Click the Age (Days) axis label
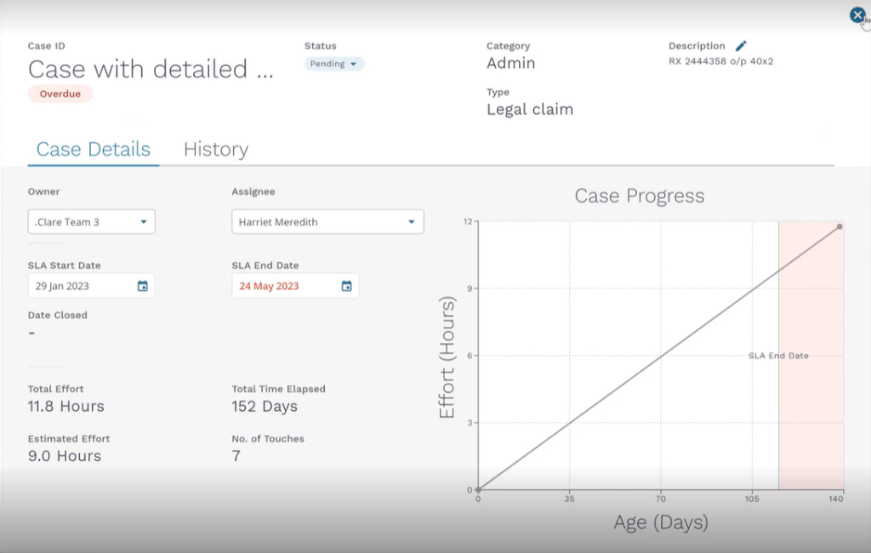871x553 pixels. pos(661,522)
